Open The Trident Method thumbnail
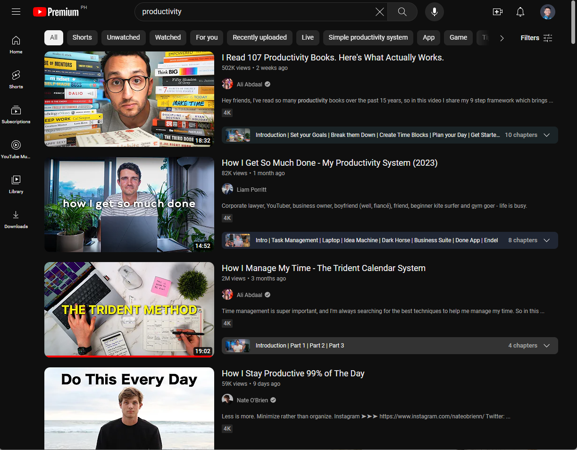 pos(129,310)
